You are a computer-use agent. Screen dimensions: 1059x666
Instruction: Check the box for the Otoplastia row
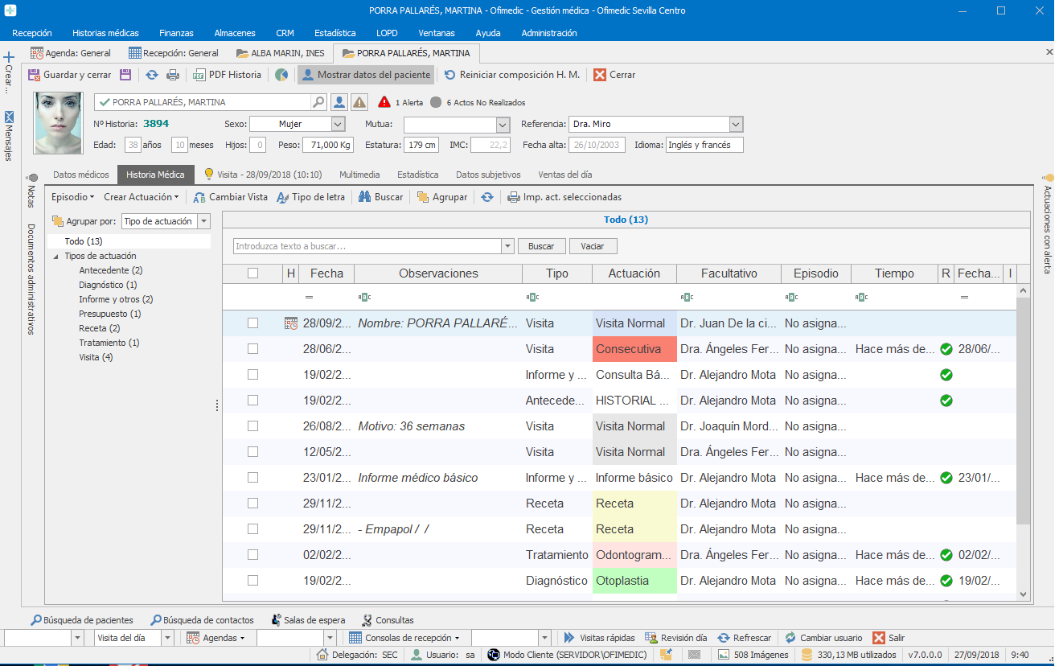pyautogui.click(x=252, y=581)
